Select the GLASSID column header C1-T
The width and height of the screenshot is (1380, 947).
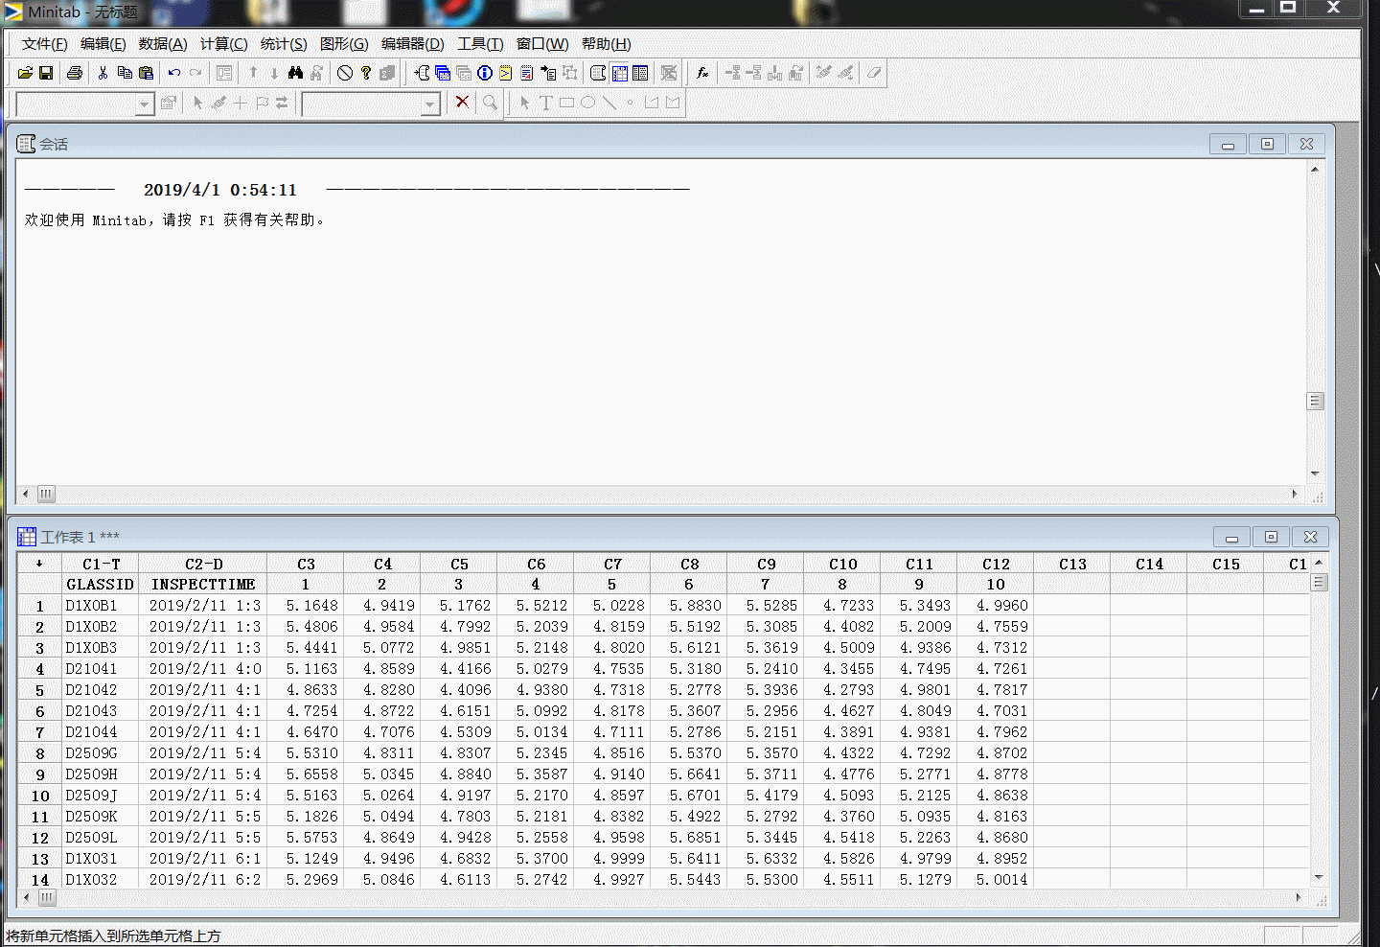(x=100, y=564)
